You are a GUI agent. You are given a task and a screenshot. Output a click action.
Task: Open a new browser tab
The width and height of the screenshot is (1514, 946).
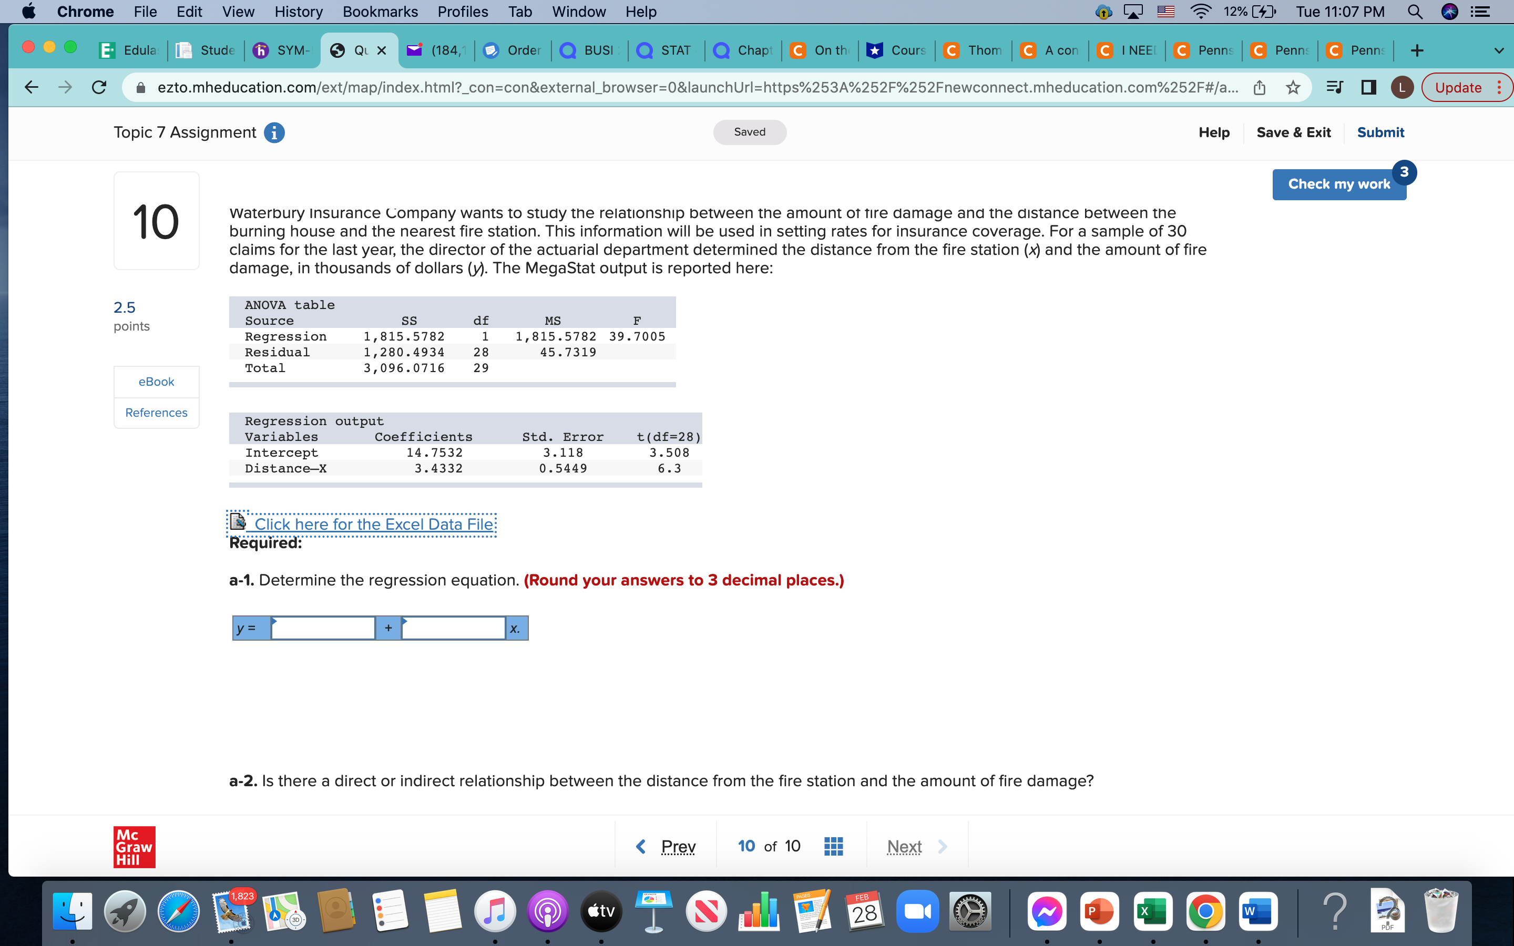tap(1417, 50)
